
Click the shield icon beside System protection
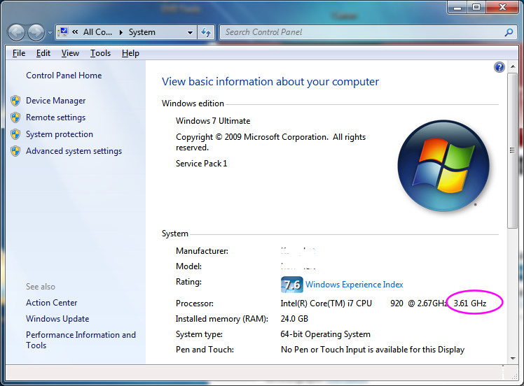click(x=15, y=134)
